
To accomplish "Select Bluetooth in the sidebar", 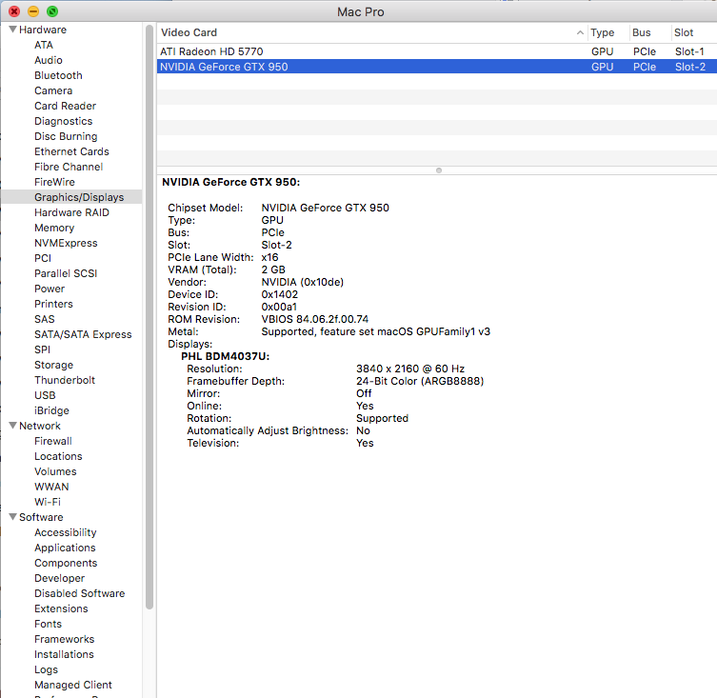I will pos(58,75).
